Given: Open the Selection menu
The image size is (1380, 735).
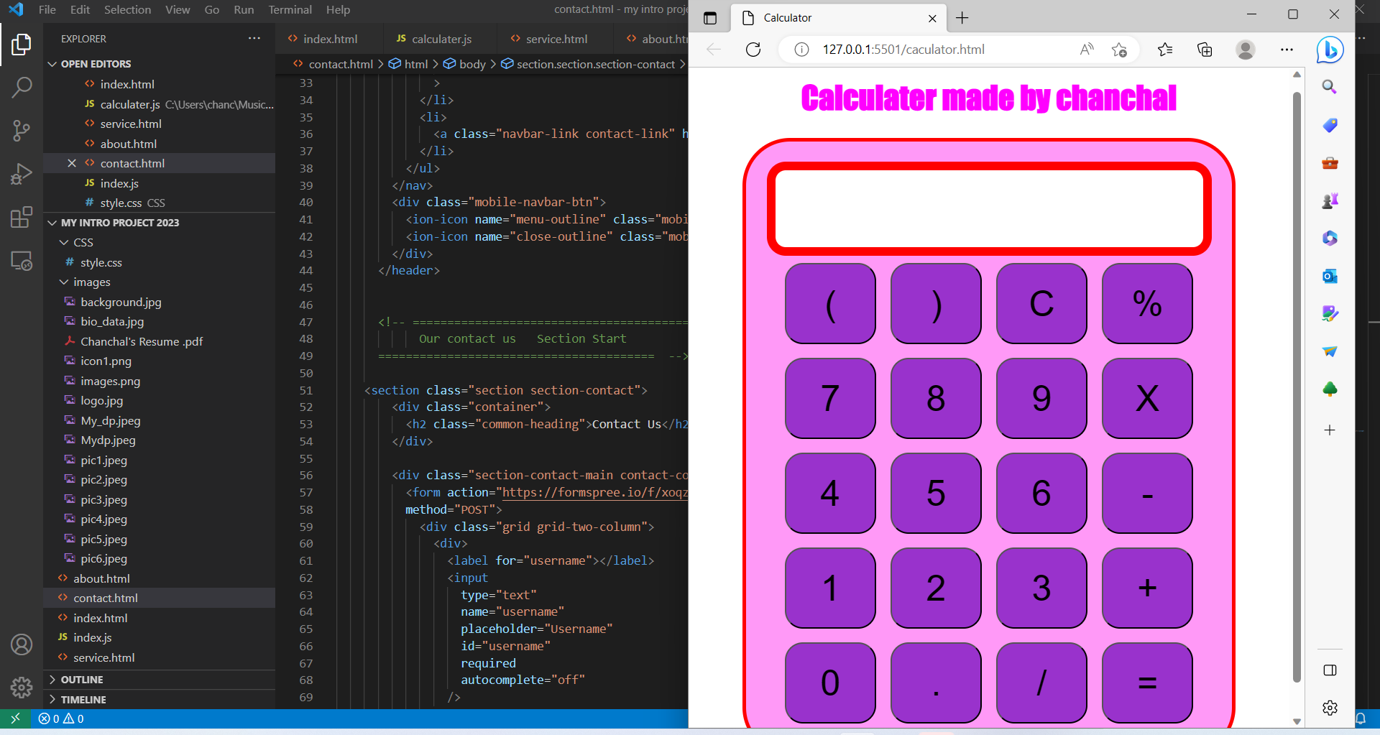Looking at the screenshot, I should [127, 9].
